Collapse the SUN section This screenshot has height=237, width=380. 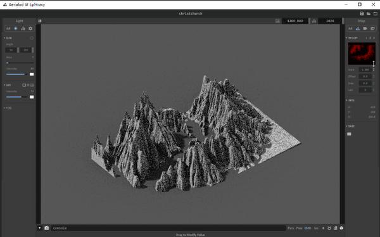pyautogui.click(x=8, y=38)
